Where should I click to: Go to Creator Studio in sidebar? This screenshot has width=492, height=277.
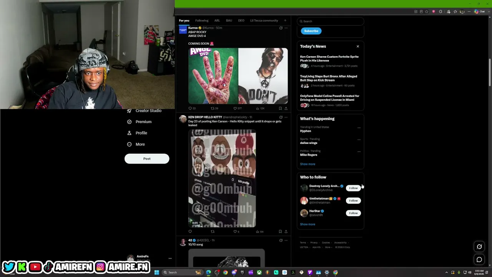pyautogui.click(x=145, y=111)
